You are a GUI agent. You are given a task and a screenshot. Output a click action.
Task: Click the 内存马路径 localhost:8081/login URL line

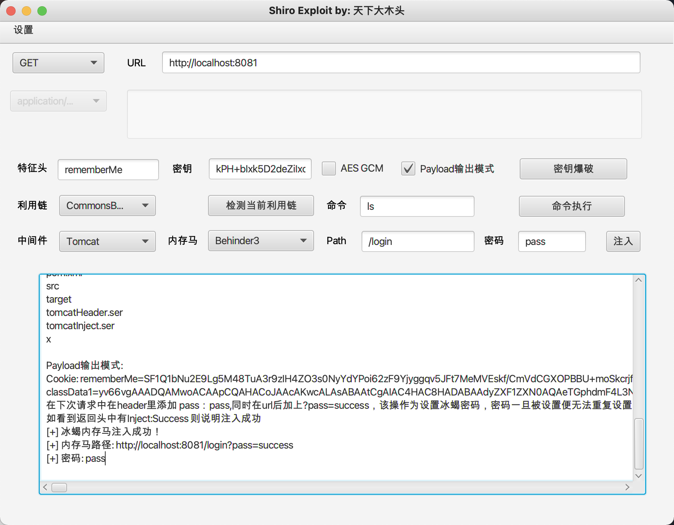pyautogui.click(x=170, y=445)
